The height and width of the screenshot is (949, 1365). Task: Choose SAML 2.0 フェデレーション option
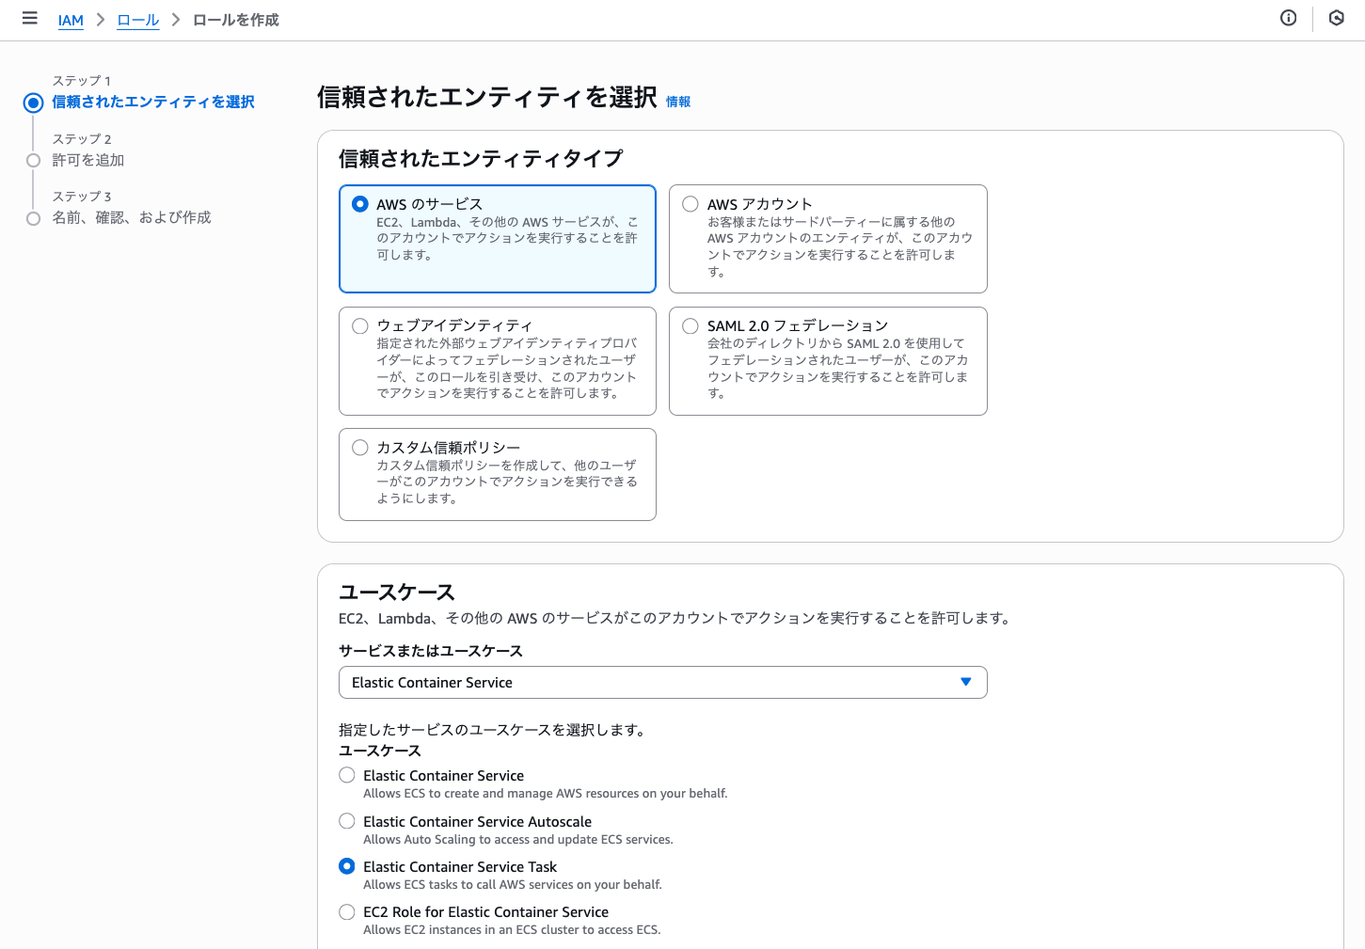point(690,325)
